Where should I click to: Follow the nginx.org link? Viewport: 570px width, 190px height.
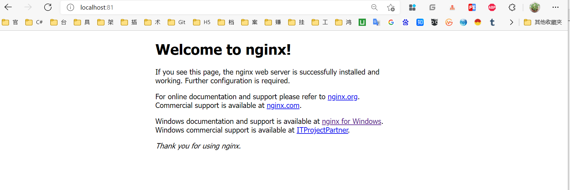(x=342, y=97)
